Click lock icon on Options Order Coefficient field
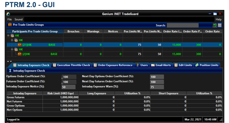 [62, 78]
